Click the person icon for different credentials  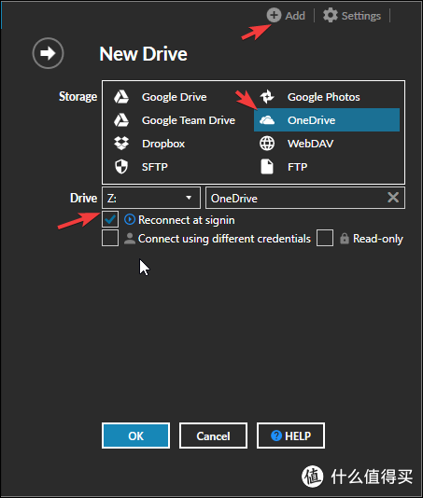130,239
